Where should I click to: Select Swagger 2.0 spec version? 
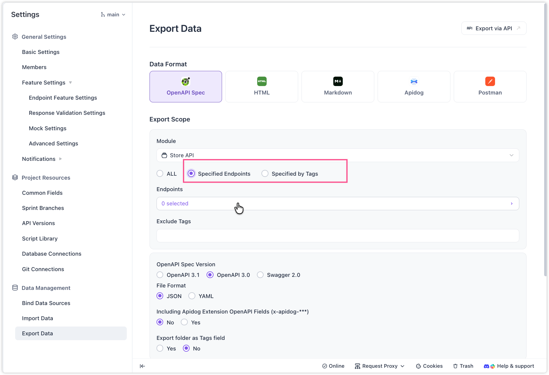coord(260,275)
